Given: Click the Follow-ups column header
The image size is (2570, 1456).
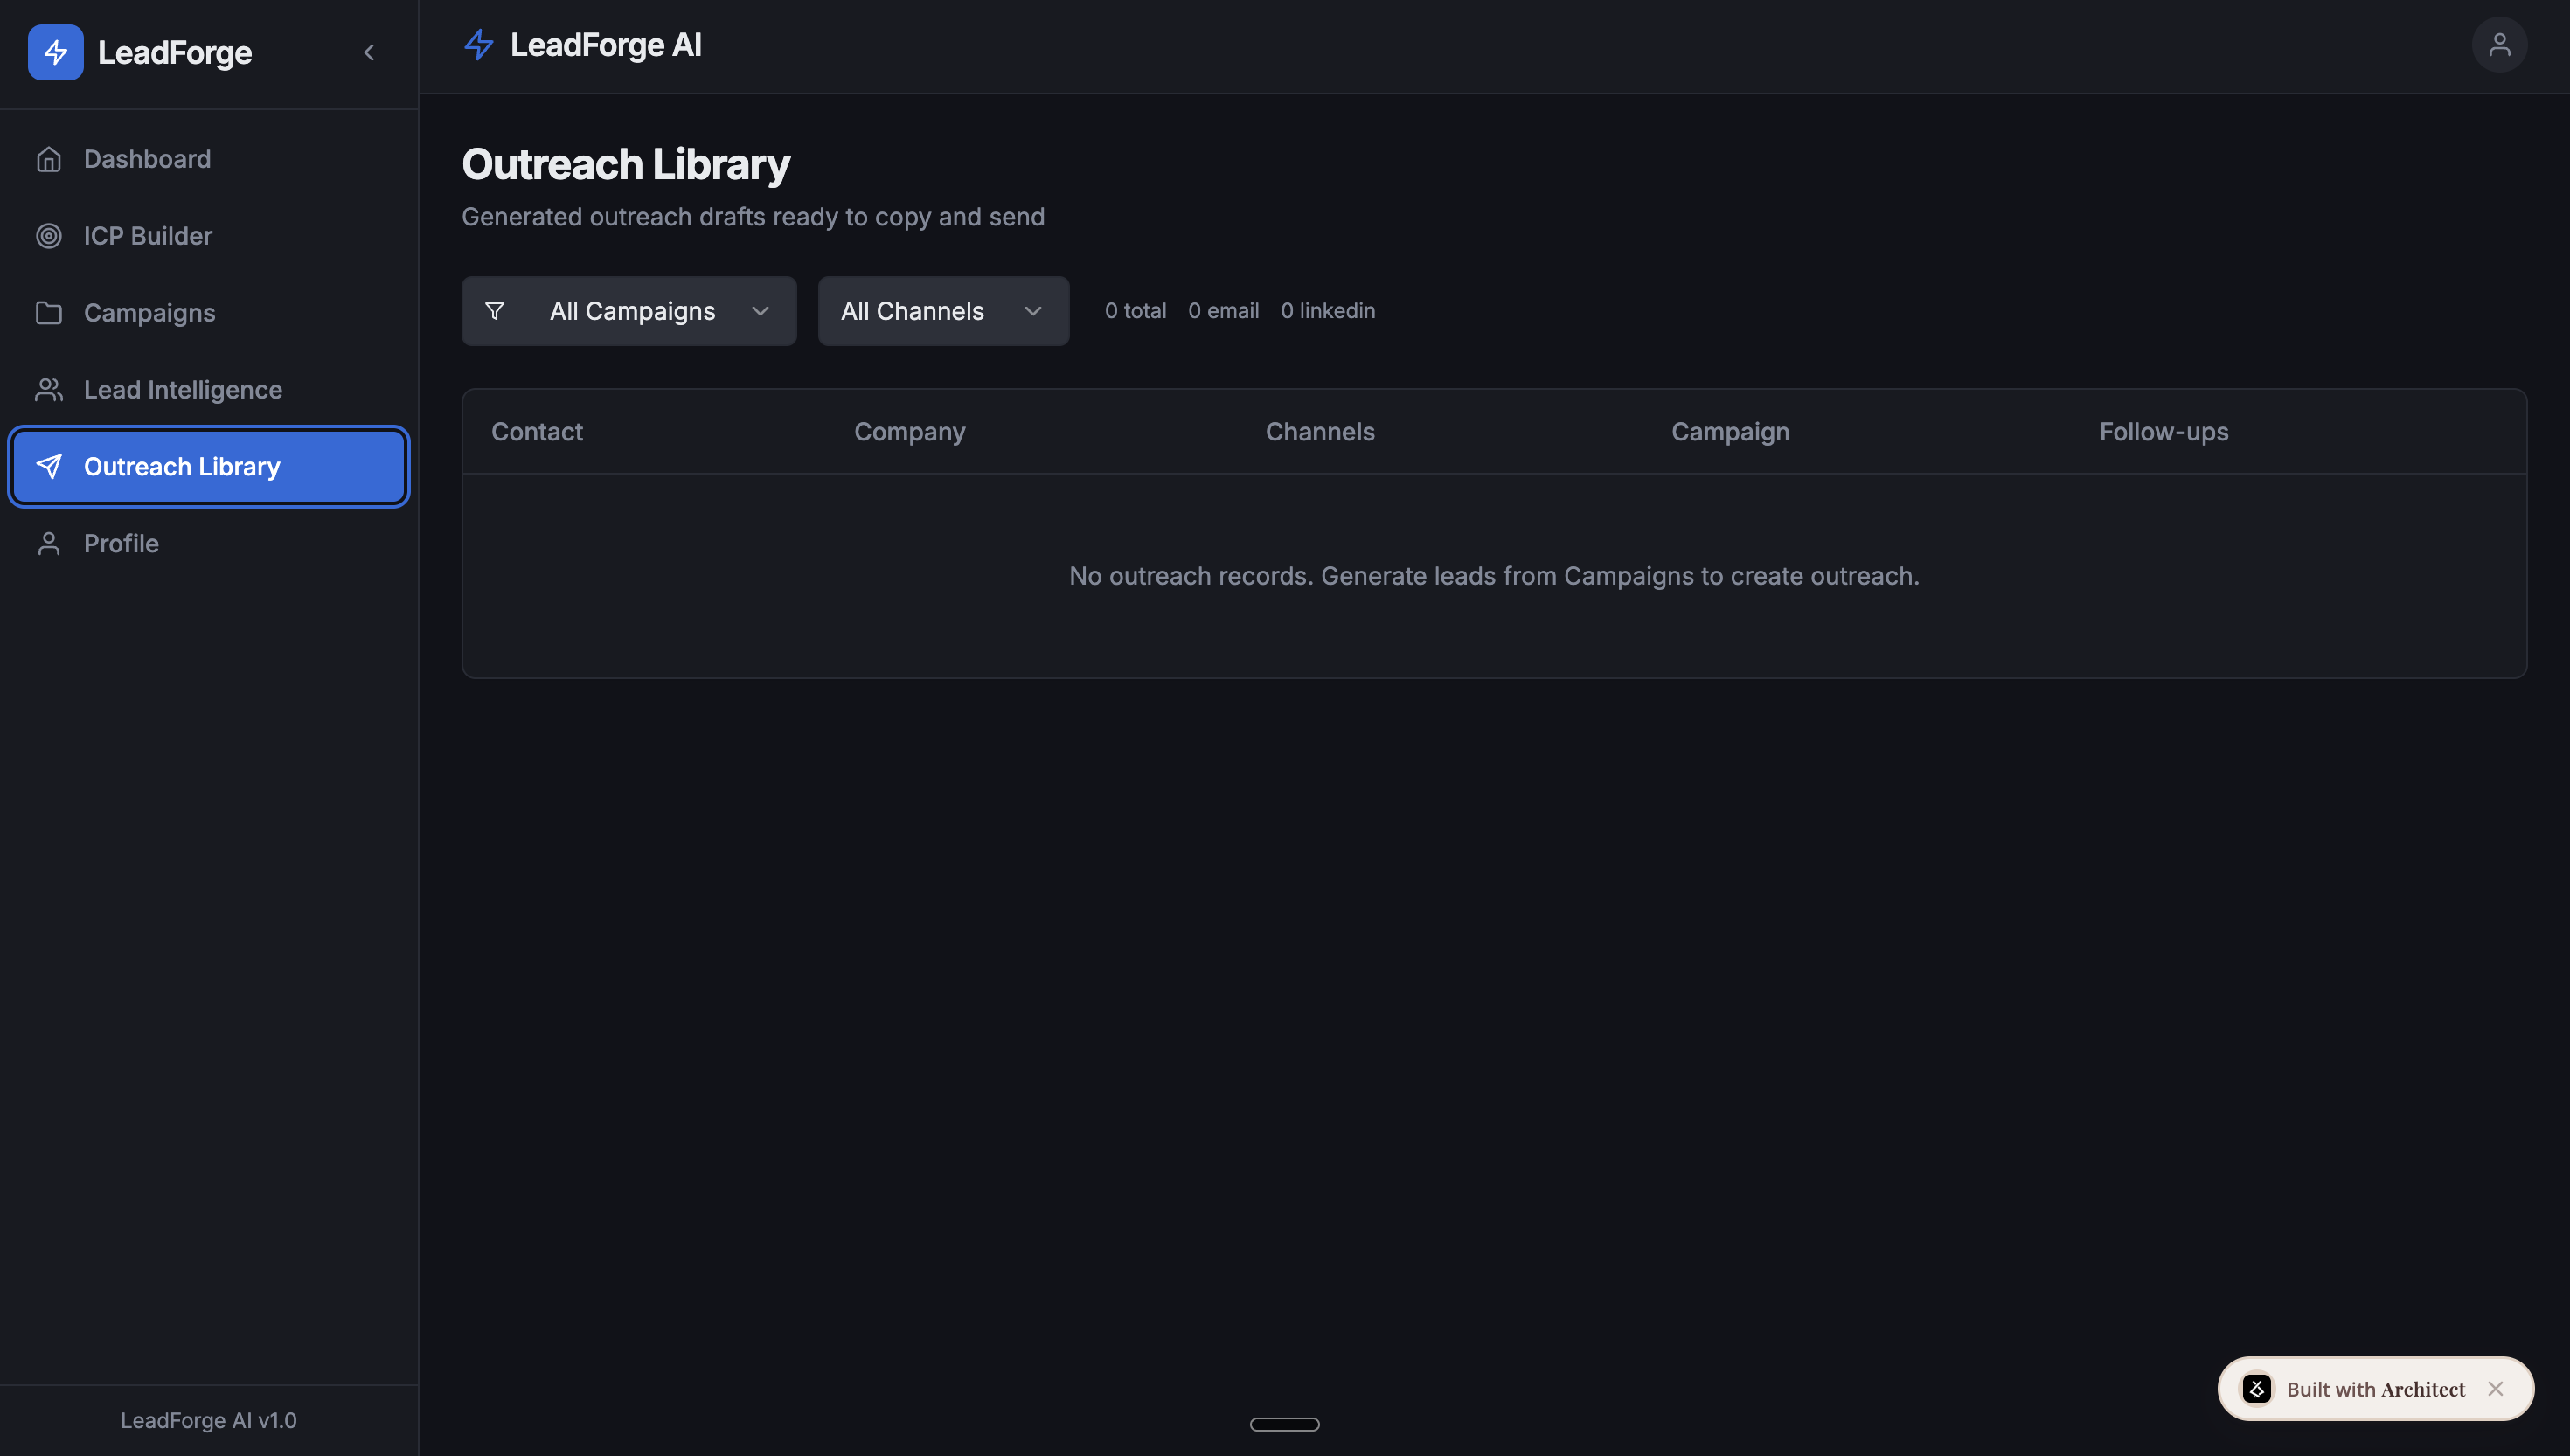Looking at the screenshot, I should coord(2163,432).
